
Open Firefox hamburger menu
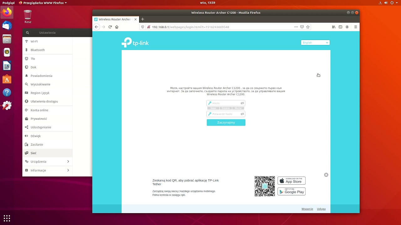[x=356, y=27]
